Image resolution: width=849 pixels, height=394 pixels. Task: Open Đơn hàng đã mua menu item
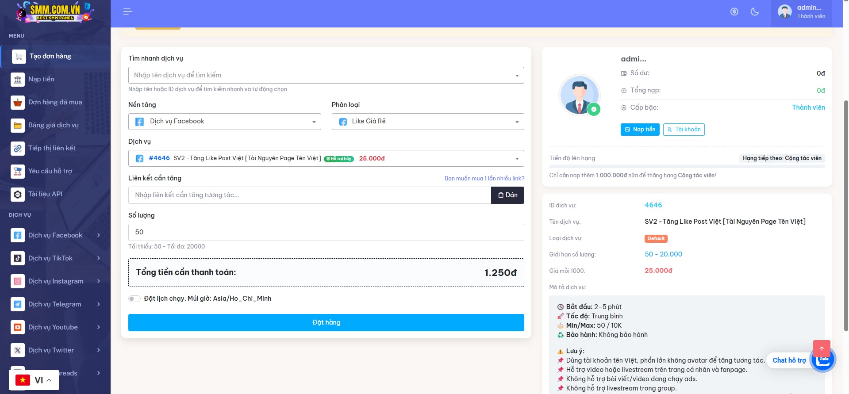click(55, 102)
